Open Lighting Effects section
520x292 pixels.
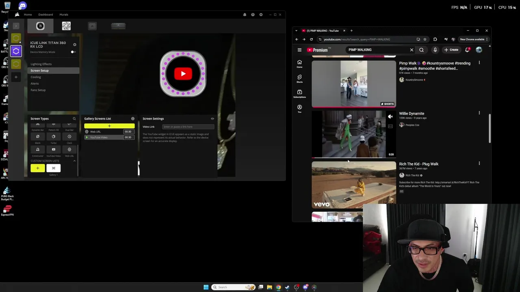[x=41, y=64]
